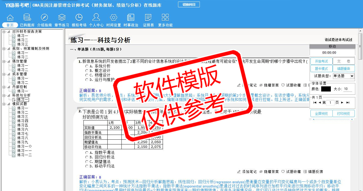The width and height of the screenshot is (363, 191).
Task: Open 章节练习 chapter practice icon
Action: click(62, 18)
